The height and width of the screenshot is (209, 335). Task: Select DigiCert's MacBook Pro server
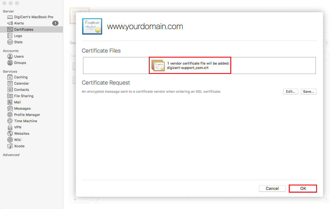click(x=33, y=17)
